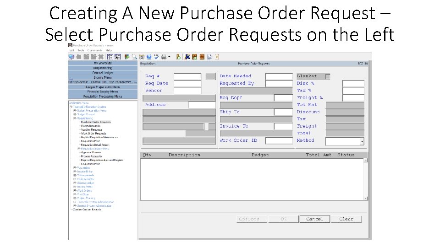Click the Work Order ID input field
This screenshot has height=247, width=440.
(279, 140)
